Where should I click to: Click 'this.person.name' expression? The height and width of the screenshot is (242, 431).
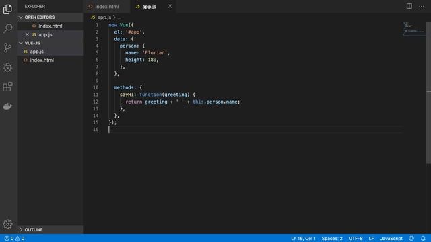click(215, 102)
